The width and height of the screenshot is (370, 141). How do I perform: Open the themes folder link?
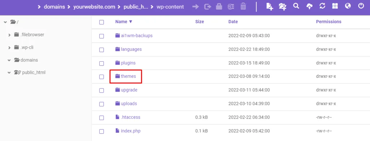click(x=128, y=76)
